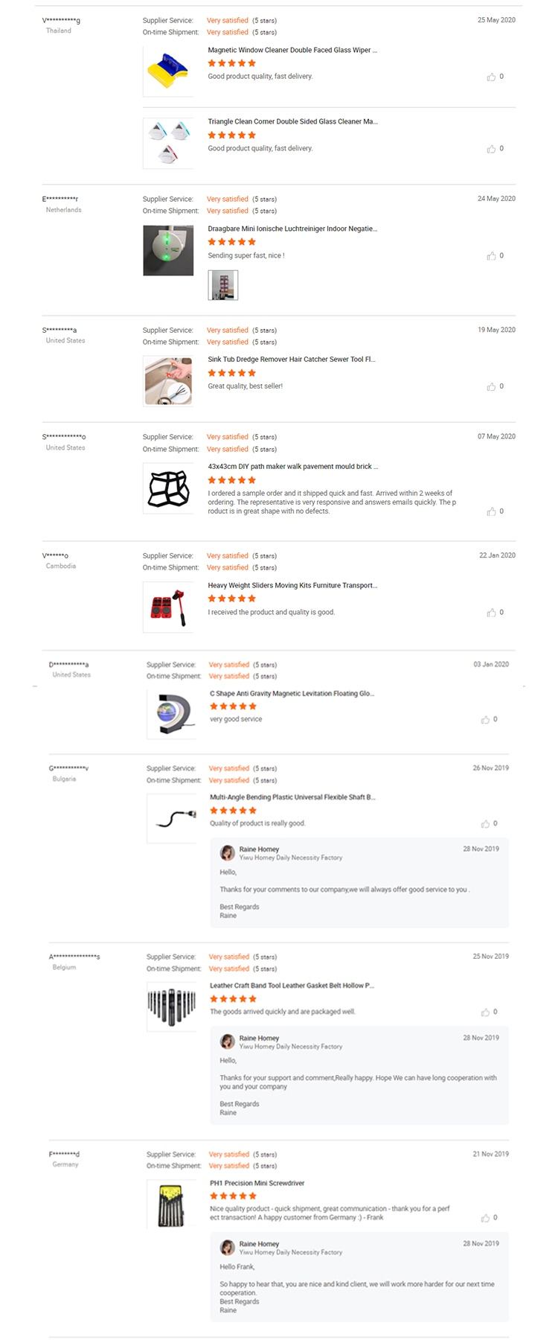558x1340 pixels.
Task: Open the Draagbare Mini Ionische Luchtreiniger link
Action: pyautogui.click(x=292, y=229)
